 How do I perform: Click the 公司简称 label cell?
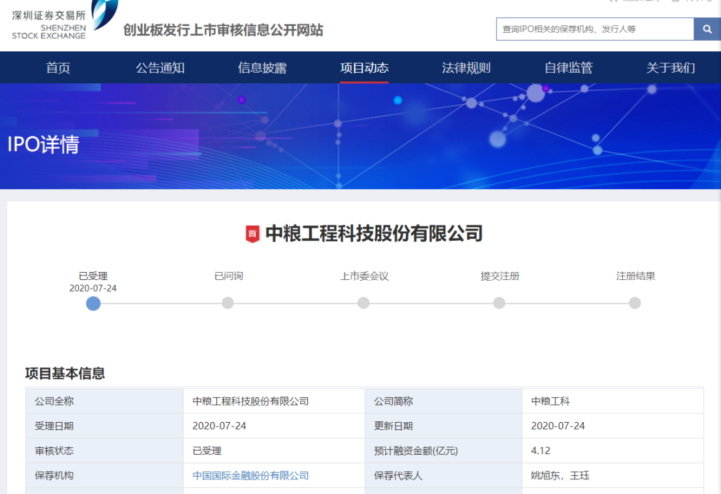pyautogui.click(x=443, y=401)
